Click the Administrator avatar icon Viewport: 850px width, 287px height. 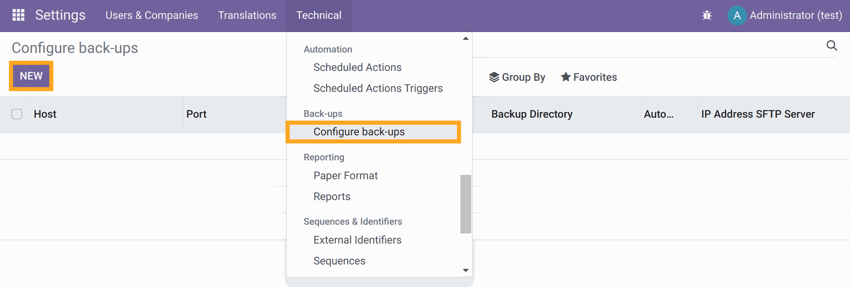pos(737,16)
